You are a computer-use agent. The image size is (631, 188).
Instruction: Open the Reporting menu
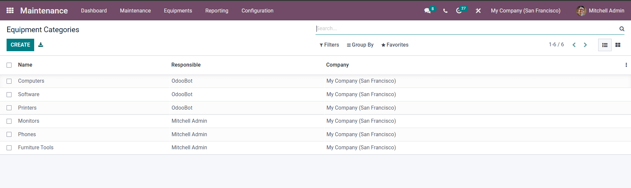(217, 10)
